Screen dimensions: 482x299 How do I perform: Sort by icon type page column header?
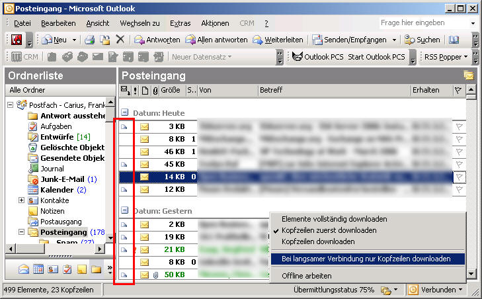[145, 91]
